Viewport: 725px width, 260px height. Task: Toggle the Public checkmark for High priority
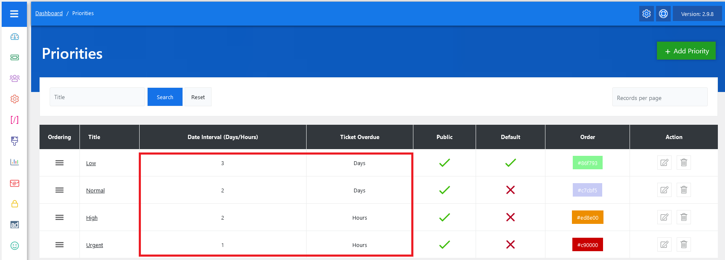[x=444, y=217]
